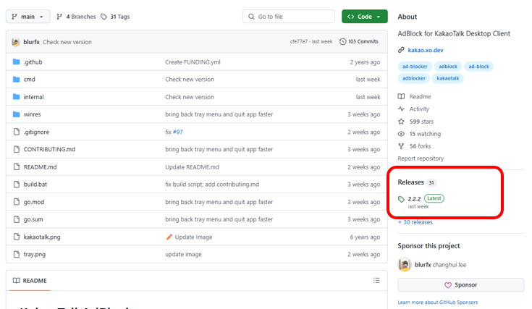Click the folder icon next to cmd
This screenshot has width=532, height=309.
[x=16, y=80]
